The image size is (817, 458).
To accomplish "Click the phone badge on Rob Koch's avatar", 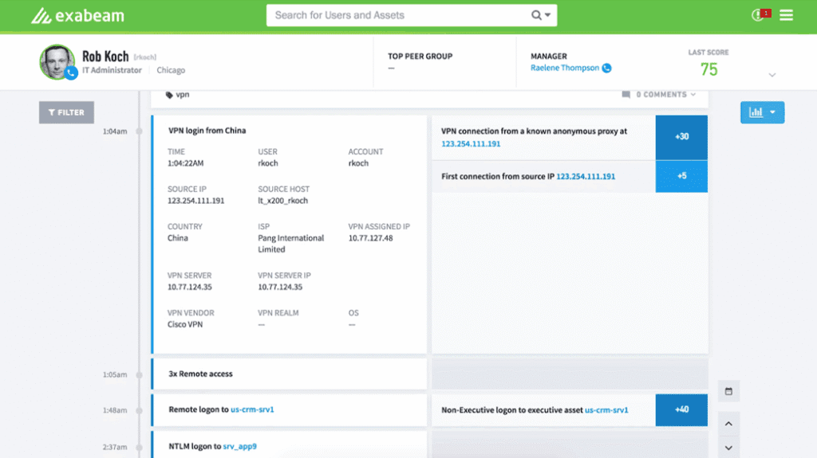I will coord(72,73).
